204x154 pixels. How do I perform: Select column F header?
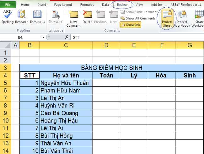tap(162, 45)
